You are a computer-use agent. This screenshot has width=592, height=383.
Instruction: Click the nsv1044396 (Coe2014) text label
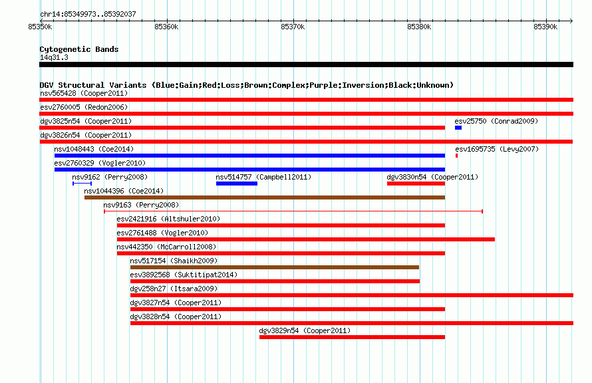124,191
